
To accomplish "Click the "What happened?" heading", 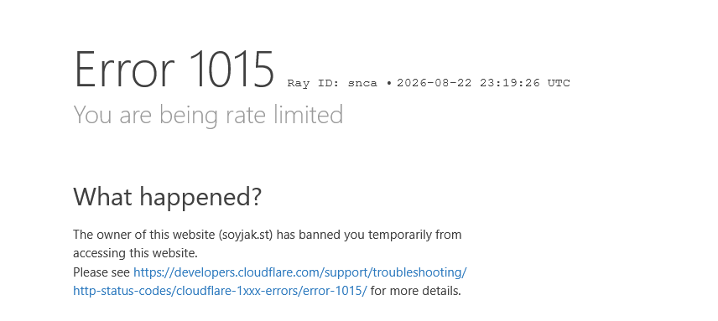I will 167,197.
